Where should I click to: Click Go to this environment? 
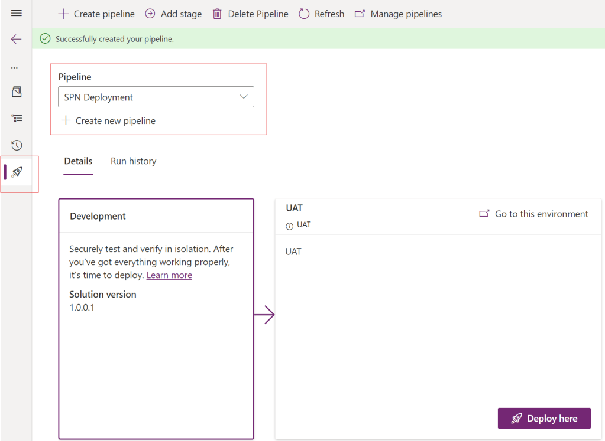tap(533, 214)
